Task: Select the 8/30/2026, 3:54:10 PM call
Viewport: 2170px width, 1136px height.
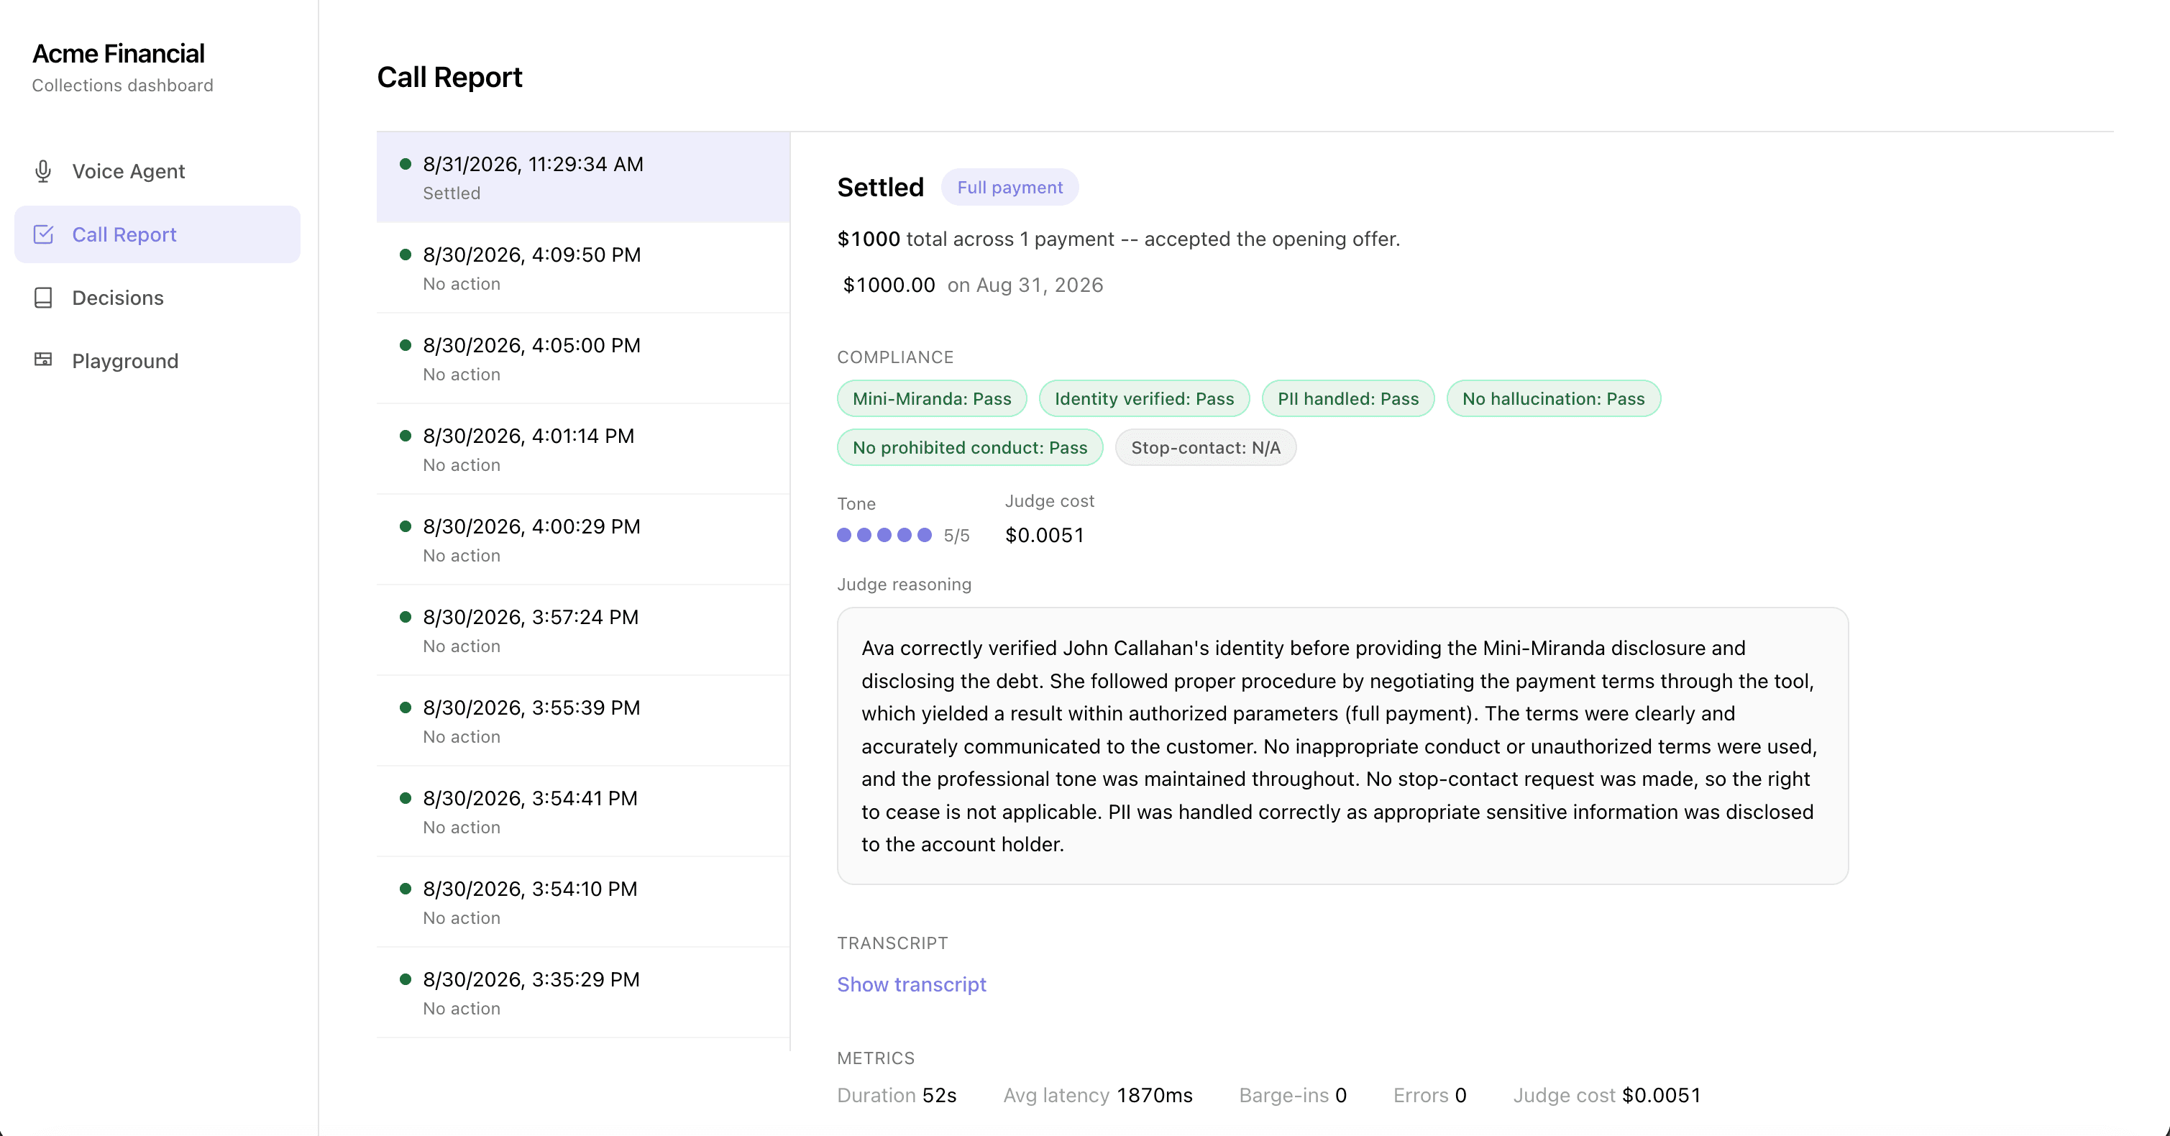Action: (583, 902)
